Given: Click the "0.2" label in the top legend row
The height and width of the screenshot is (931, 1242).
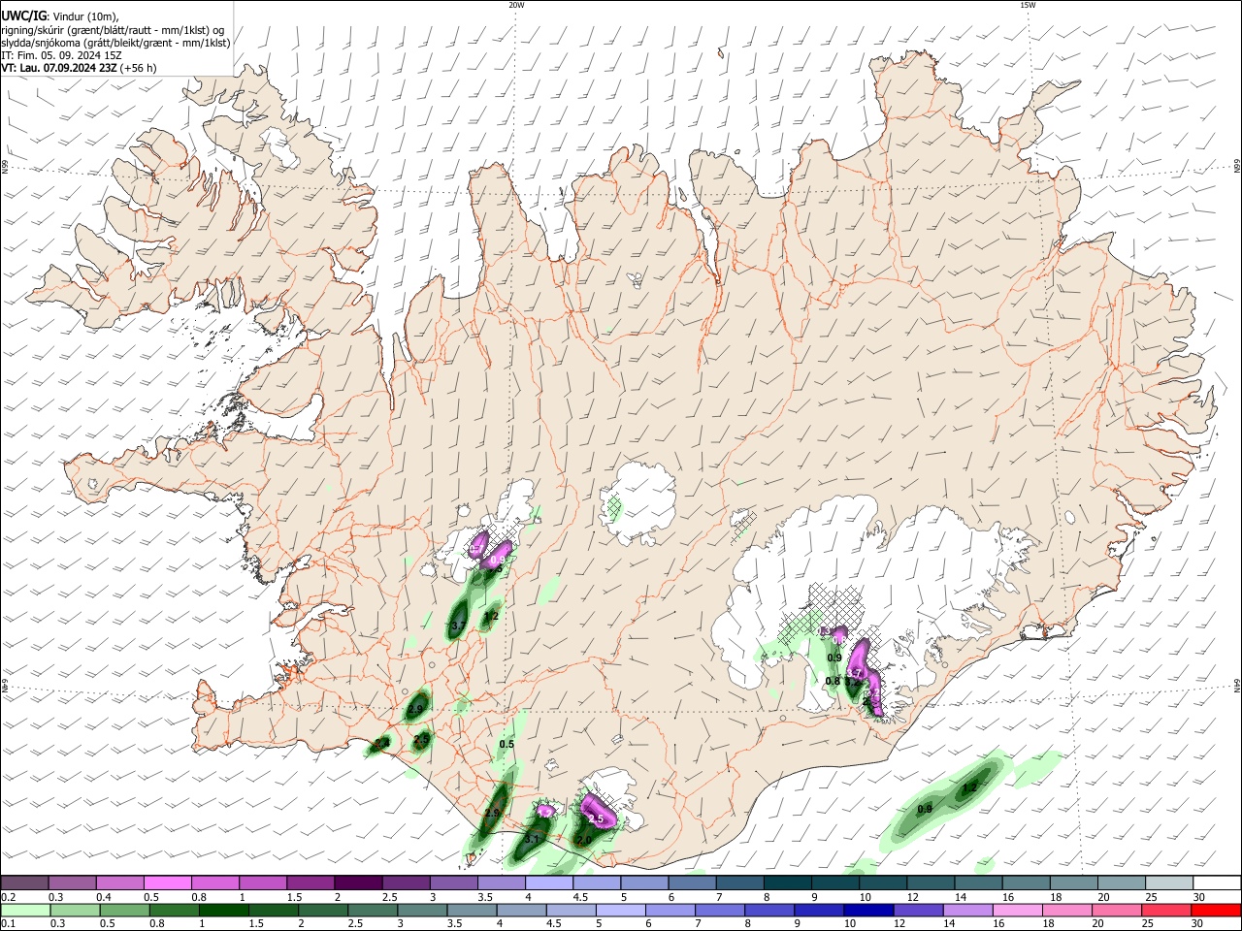Looking at the screenshot, I should point(9,897).
